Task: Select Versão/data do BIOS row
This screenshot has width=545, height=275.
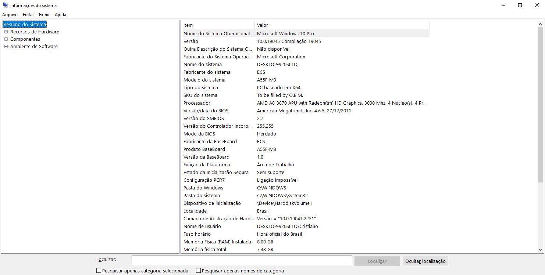Action: point(305,111)
